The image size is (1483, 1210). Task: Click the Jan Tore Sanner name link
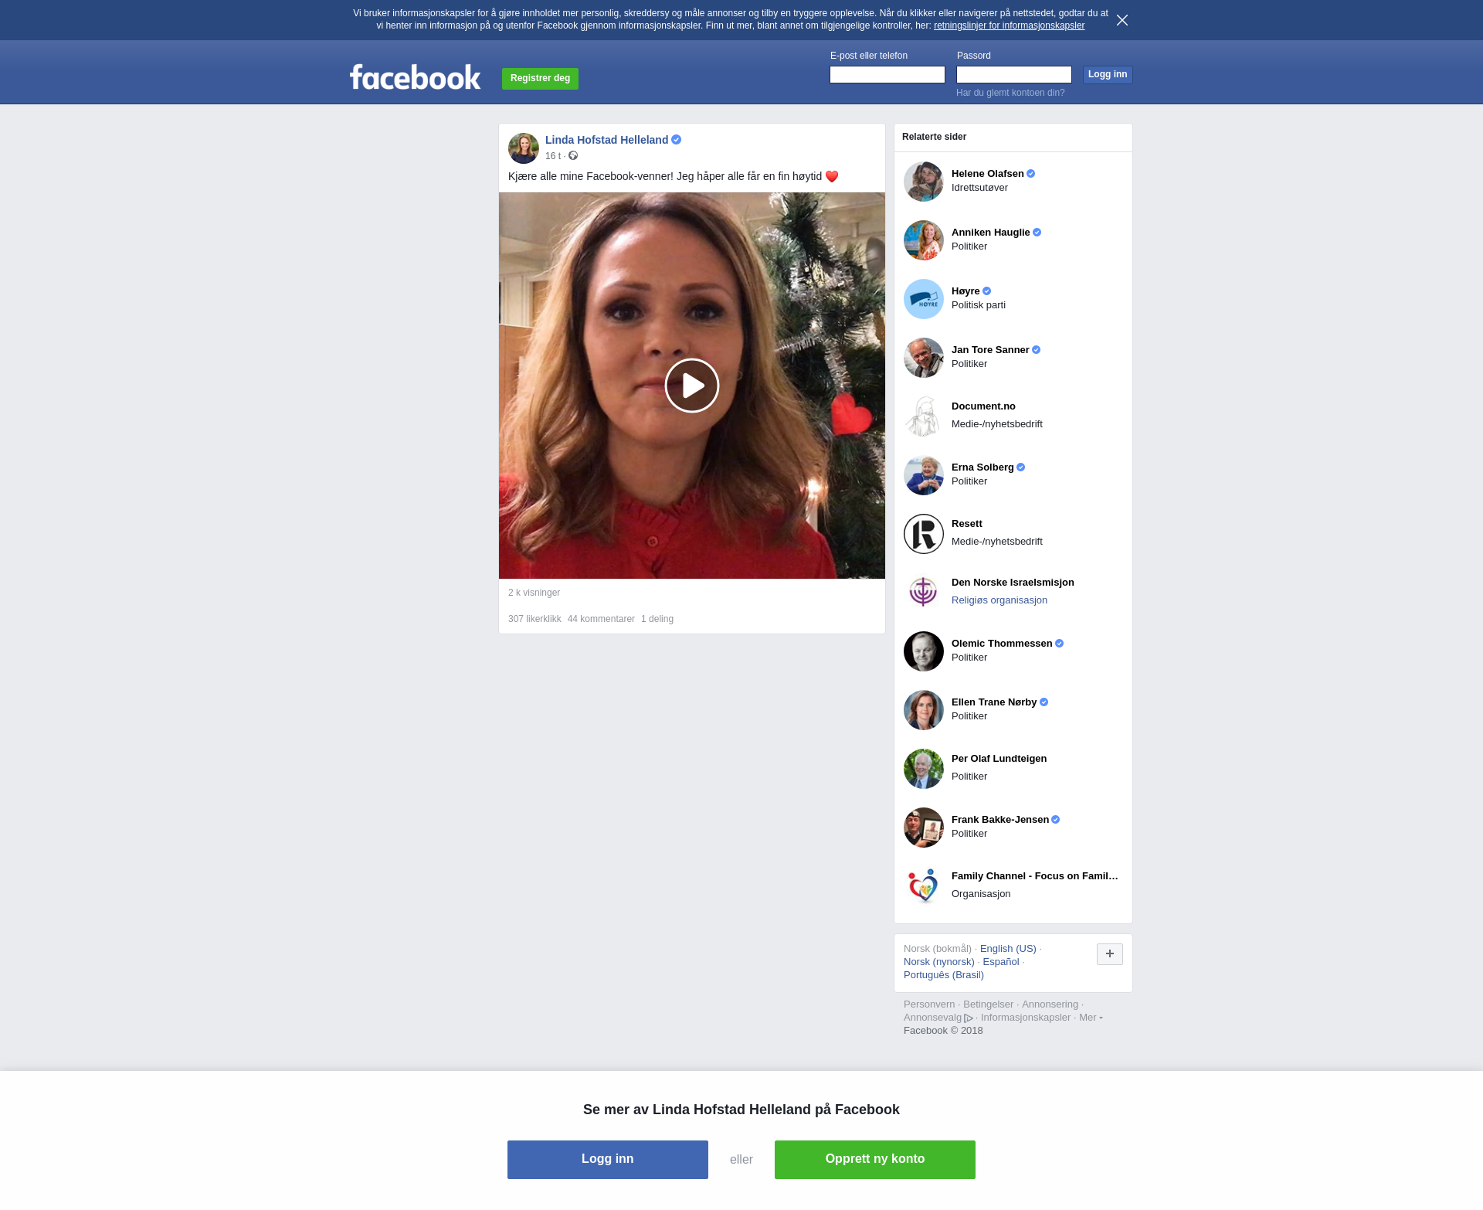(990, 350)
